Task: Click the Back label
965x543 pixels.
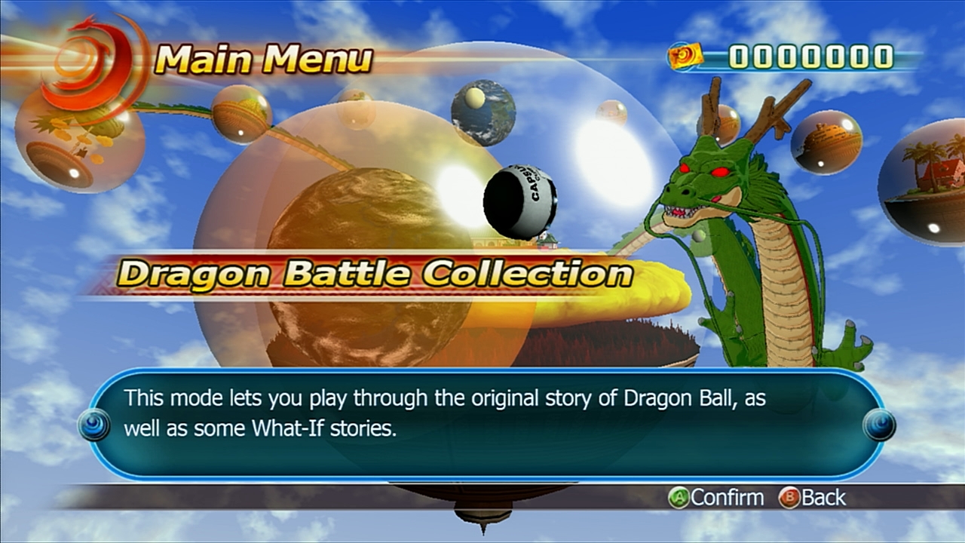Action: 824,498
